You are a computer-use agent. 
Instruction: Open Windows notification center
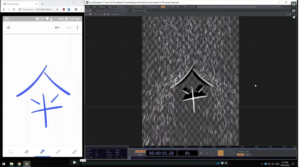tap(293, 164)
